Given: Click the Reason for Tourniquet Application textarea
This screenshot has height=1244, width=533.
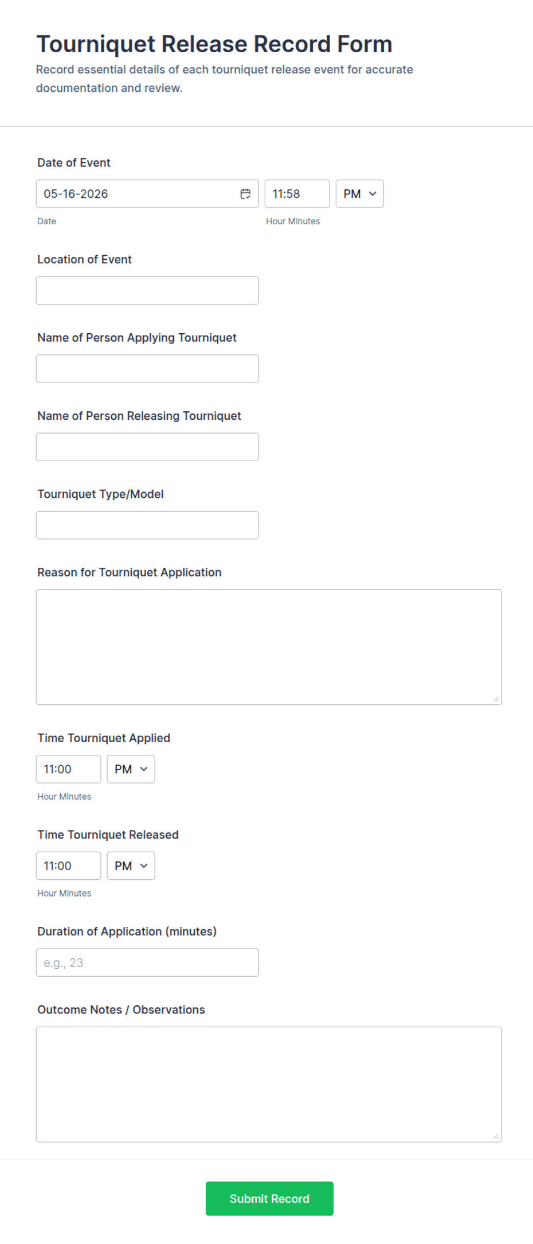Looking at the screenshot, I should click(x=269, y=647).
